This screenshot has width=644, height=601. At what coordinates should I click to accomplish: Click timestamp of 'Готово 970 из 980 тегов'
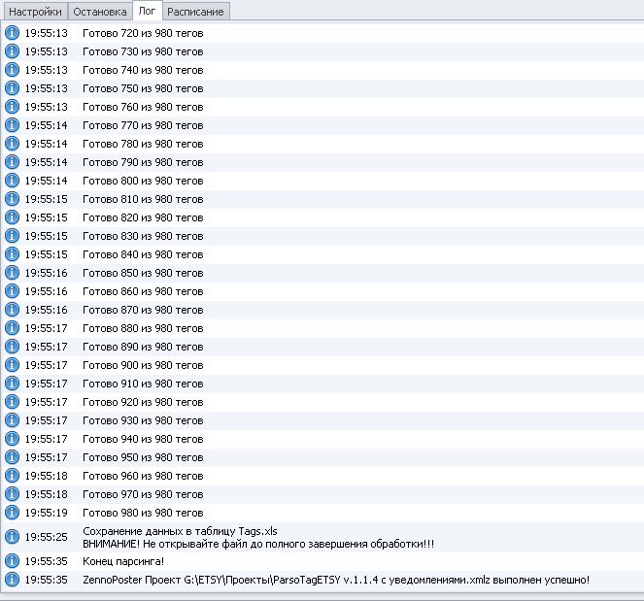[x=46, y=494]
